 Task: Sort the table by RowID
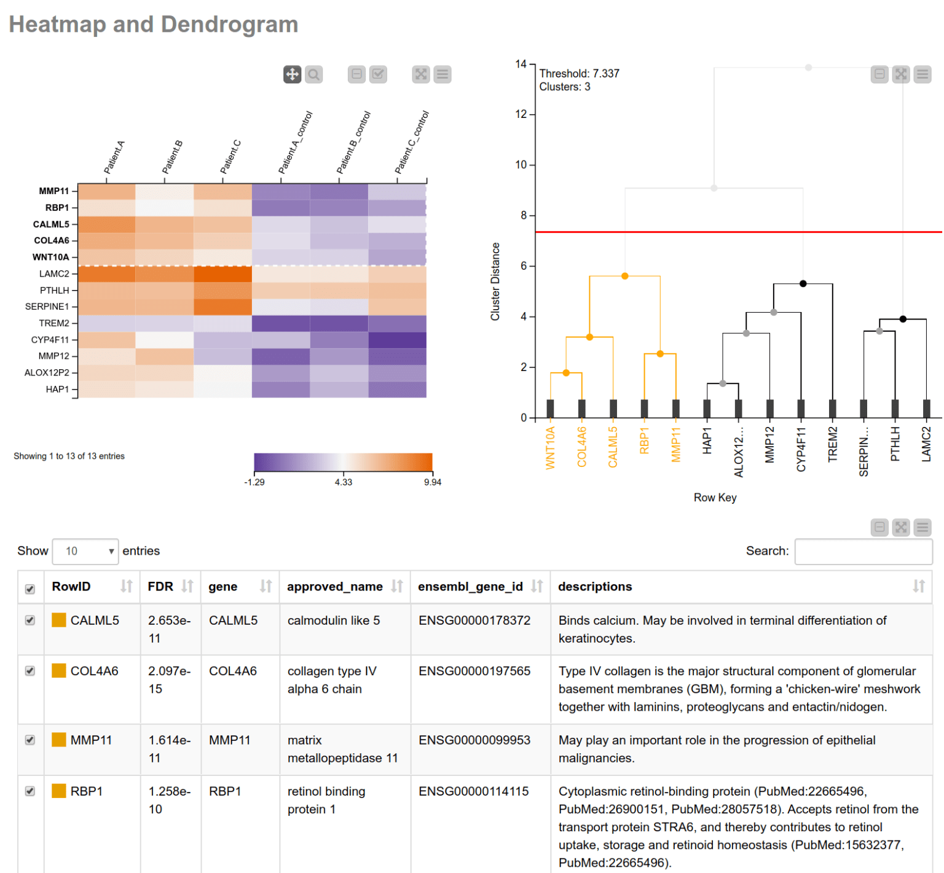point(127,586)
